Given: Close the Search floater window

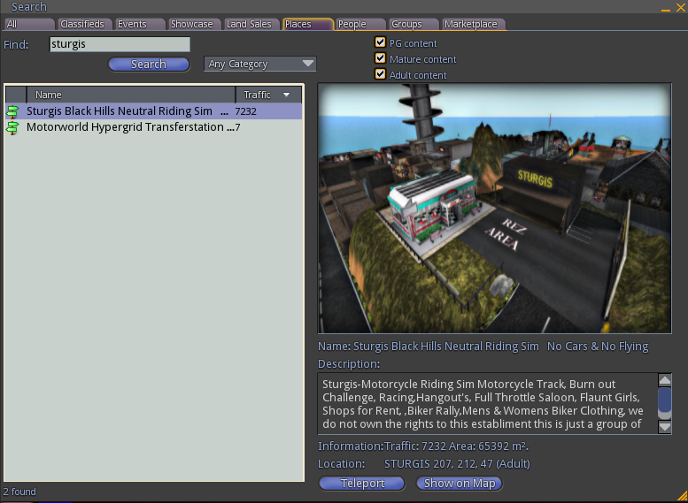Looking at the screenshot, I should coord(681,6).
